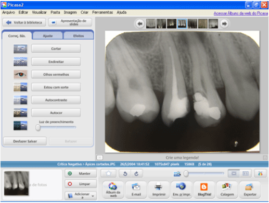Viewport: 269px width, 203px height.
Task: Select the highlighted fourth filmstrip thumbnail
Action: (182, 23)
